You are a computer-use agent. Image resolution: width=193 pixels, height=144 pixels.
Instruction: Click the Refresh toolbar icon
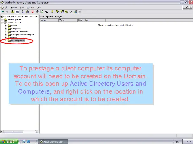click(x=42, y=12)
